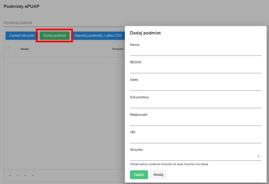The image size is (269, 184).
Task: Click the Zapisz button
Action: 139,175
